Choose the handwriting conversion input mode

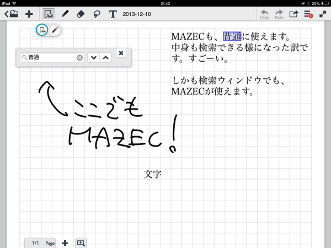click(x=42, y=30)
